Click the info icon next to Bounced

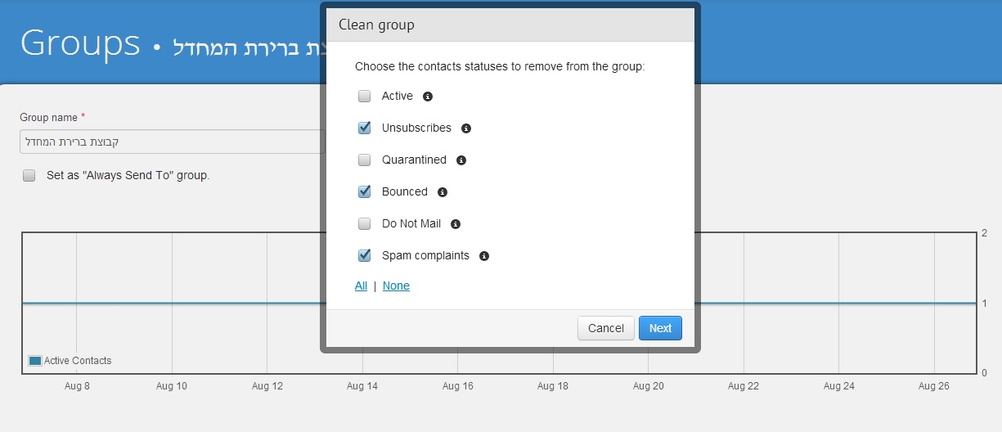pos(443,192)
